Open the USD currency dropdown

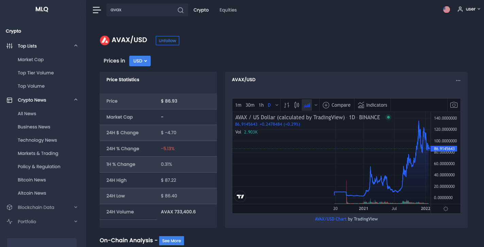[140, 61]
